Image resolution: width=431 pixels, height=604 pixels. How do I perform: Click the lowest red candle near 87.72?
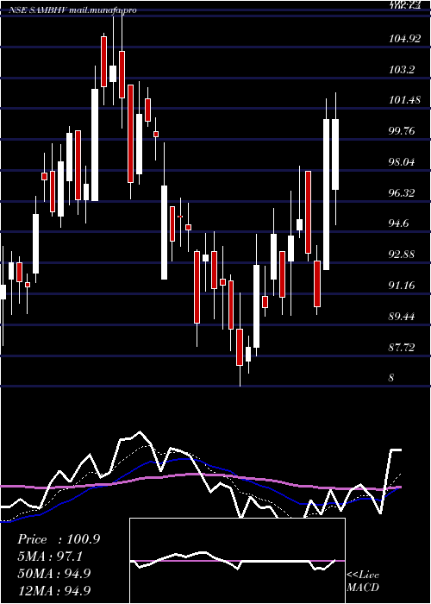[240, 347]
